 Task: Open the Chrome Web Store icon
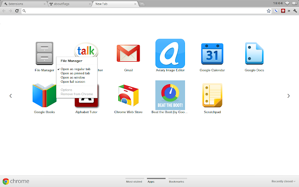click(x=128, y=95)
